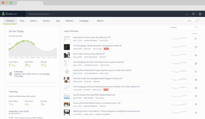
Task: Filter by author Bailey Jamiel
Action: (89, 114)
